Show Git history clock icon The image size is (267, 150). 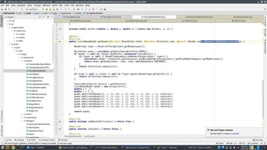click(x=93, y=9)
